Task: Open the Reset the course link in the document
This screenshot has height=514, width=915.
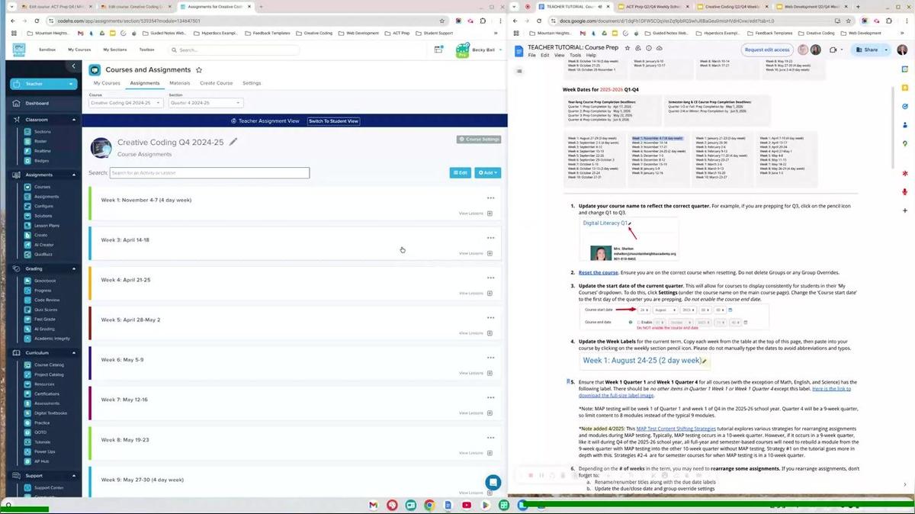Action: click(x=598, y=272)
